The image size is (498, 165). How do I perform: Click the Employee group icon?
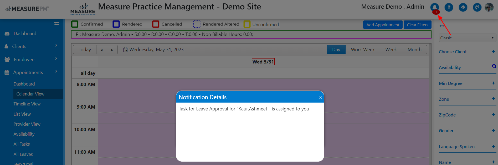click(x=7, y=60)
